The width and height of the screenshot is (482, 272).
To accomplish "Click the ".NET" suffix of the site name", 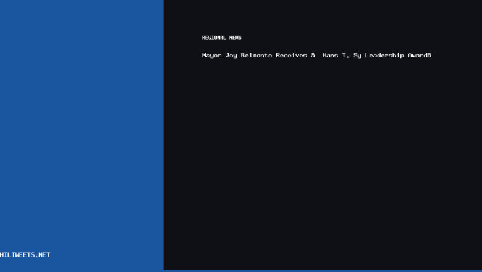I will point(42,255).
